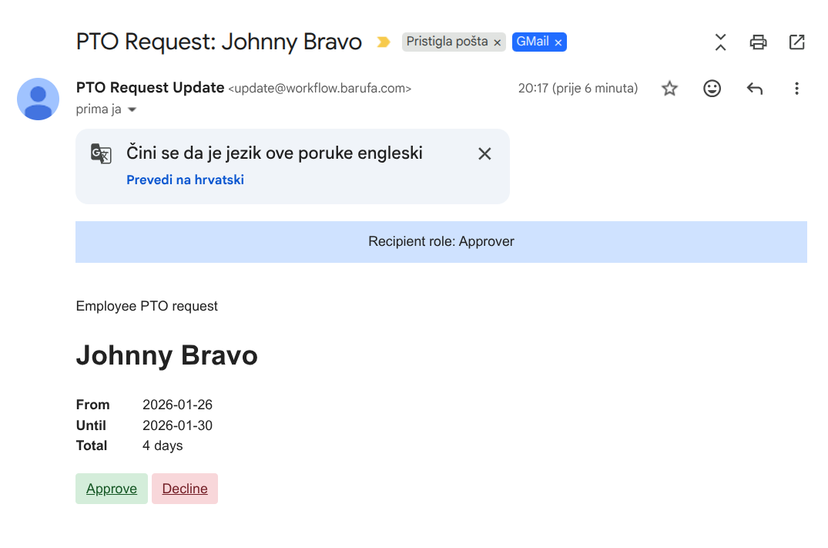The width and height of the screenshot is (828, 548).
Task: Open the blue GMail label
Action: (532, 42)
